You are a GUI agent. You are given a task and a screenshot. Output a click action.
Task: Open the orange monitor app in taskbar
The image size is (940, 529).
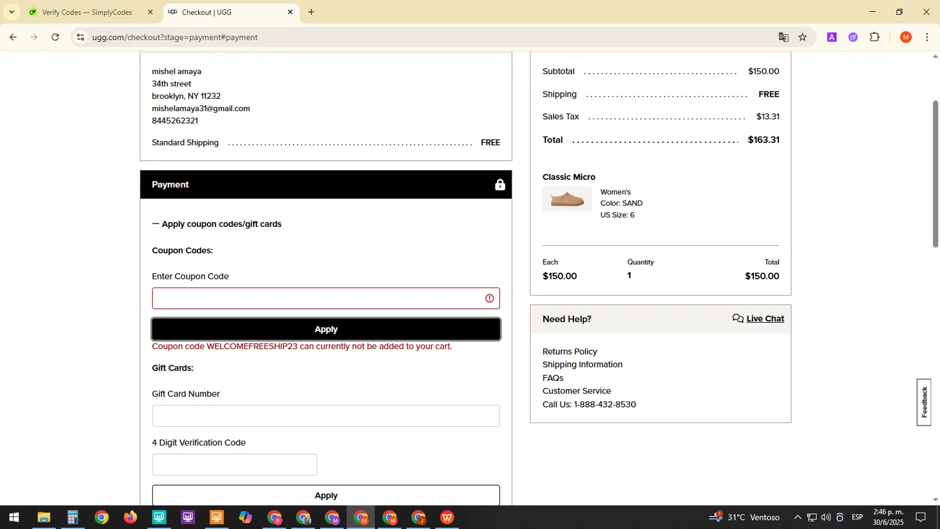pos(217,518)
